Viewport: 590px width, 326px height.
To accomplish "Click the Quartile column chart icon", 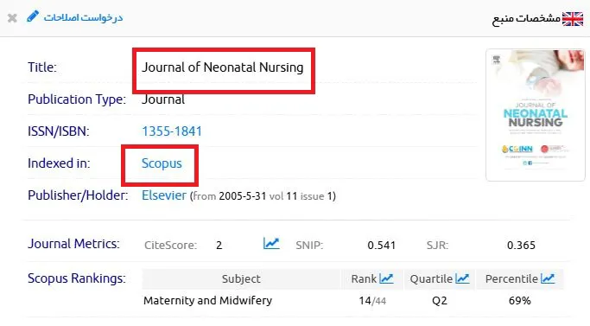I will (x=462, y=278).
